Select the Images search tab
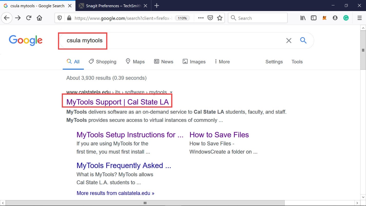This screenshot has height=206, width=366. pyautogui.click(x=194, y=62)
